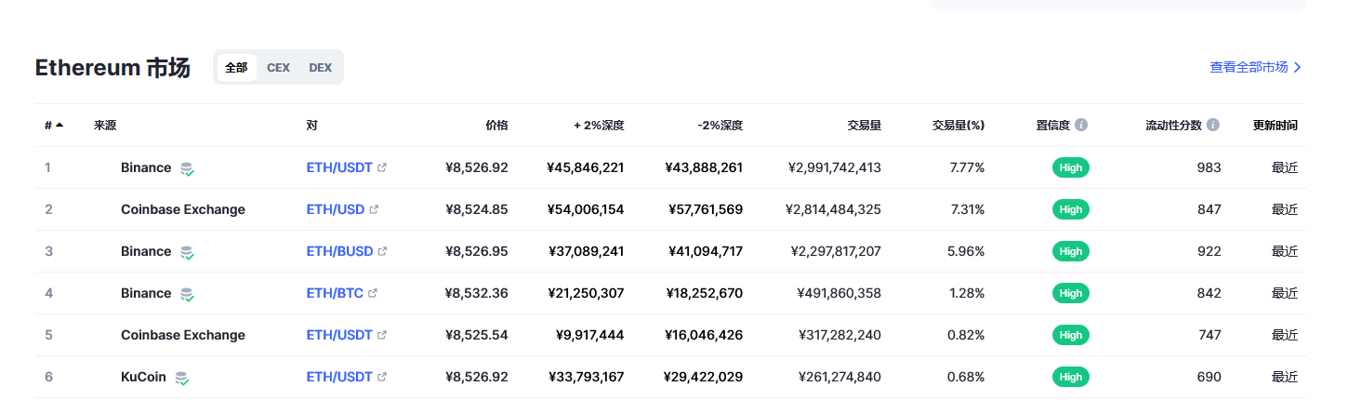Click reserves icon in first Binance row
This screenshot has height=400, width=1348.
pyautogui.click(x=187, y=168)
